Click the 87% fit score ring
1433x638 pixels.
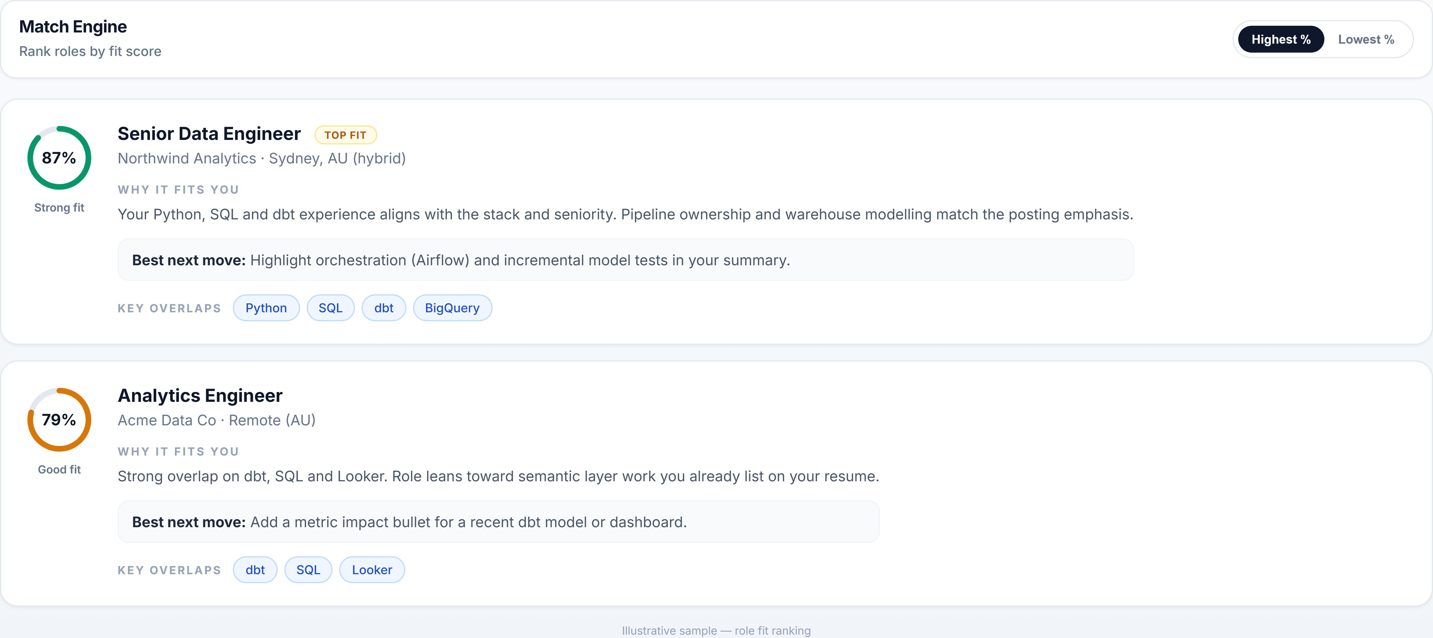click(59, 158)
